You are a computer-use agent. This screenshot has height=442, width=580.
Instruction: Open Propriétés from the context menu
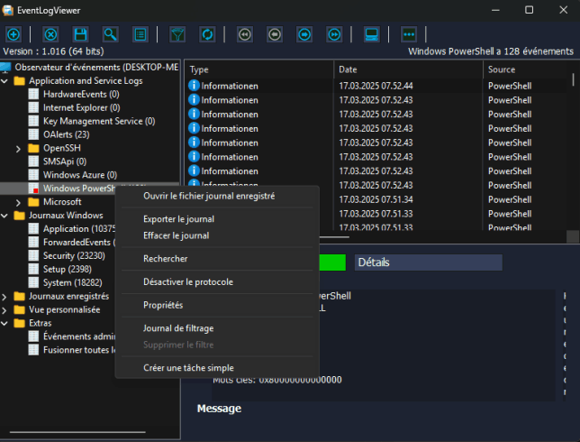[x=163, y=305]
